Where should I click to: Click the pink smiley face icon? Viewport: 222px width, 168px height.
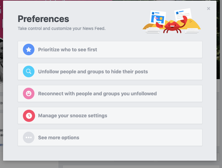[x=29, y=93]
